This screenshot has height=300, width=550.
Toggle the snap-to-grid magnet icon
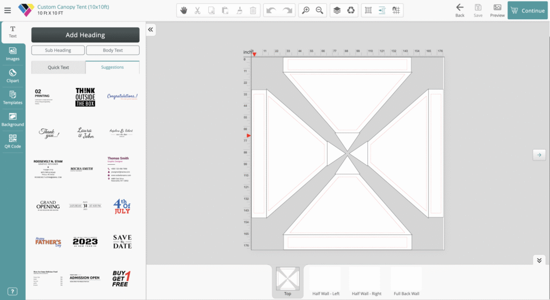pyautogui.click(x=396, y=10)
